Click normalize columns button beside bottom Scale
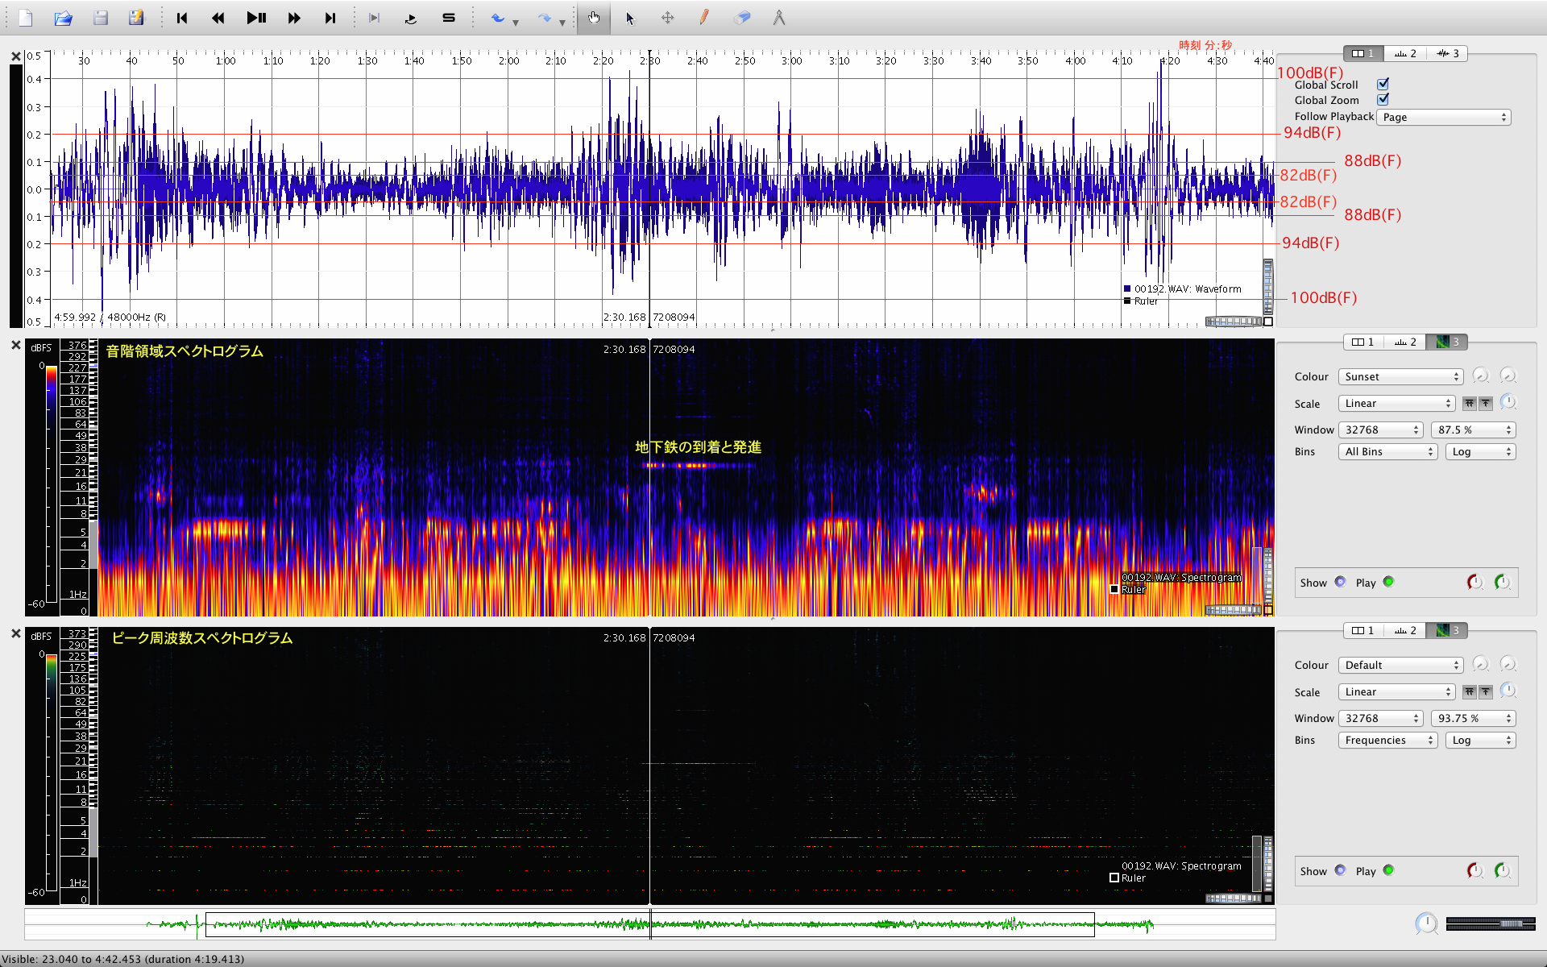 tap(1470, 691)
